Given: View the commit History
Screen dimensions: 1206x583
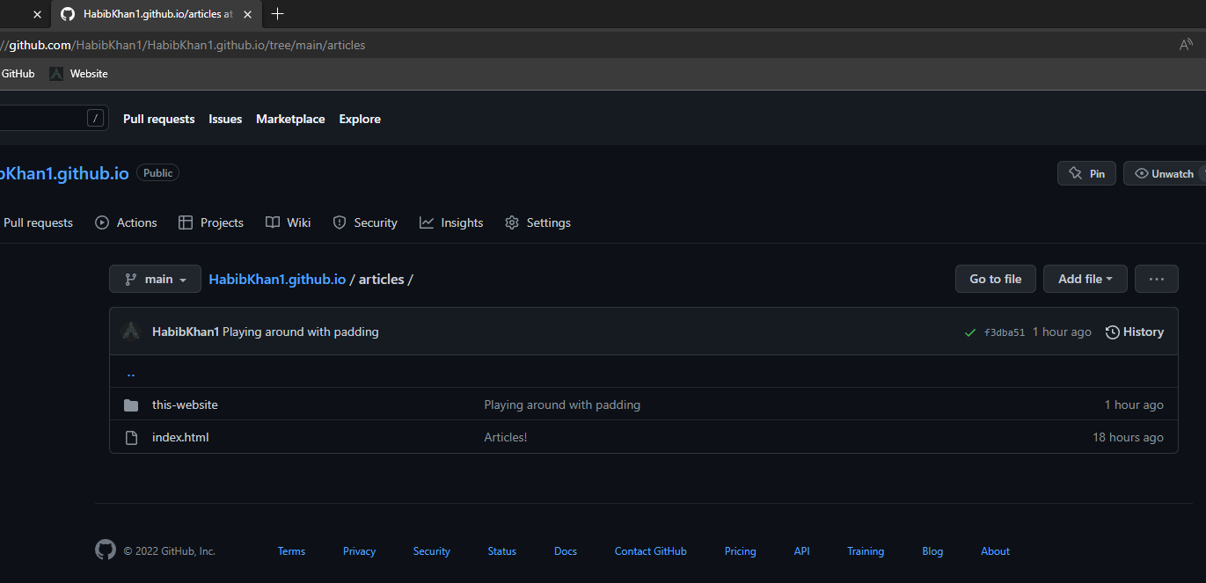Looking at the screenshot, I should tap(1135, 332).
